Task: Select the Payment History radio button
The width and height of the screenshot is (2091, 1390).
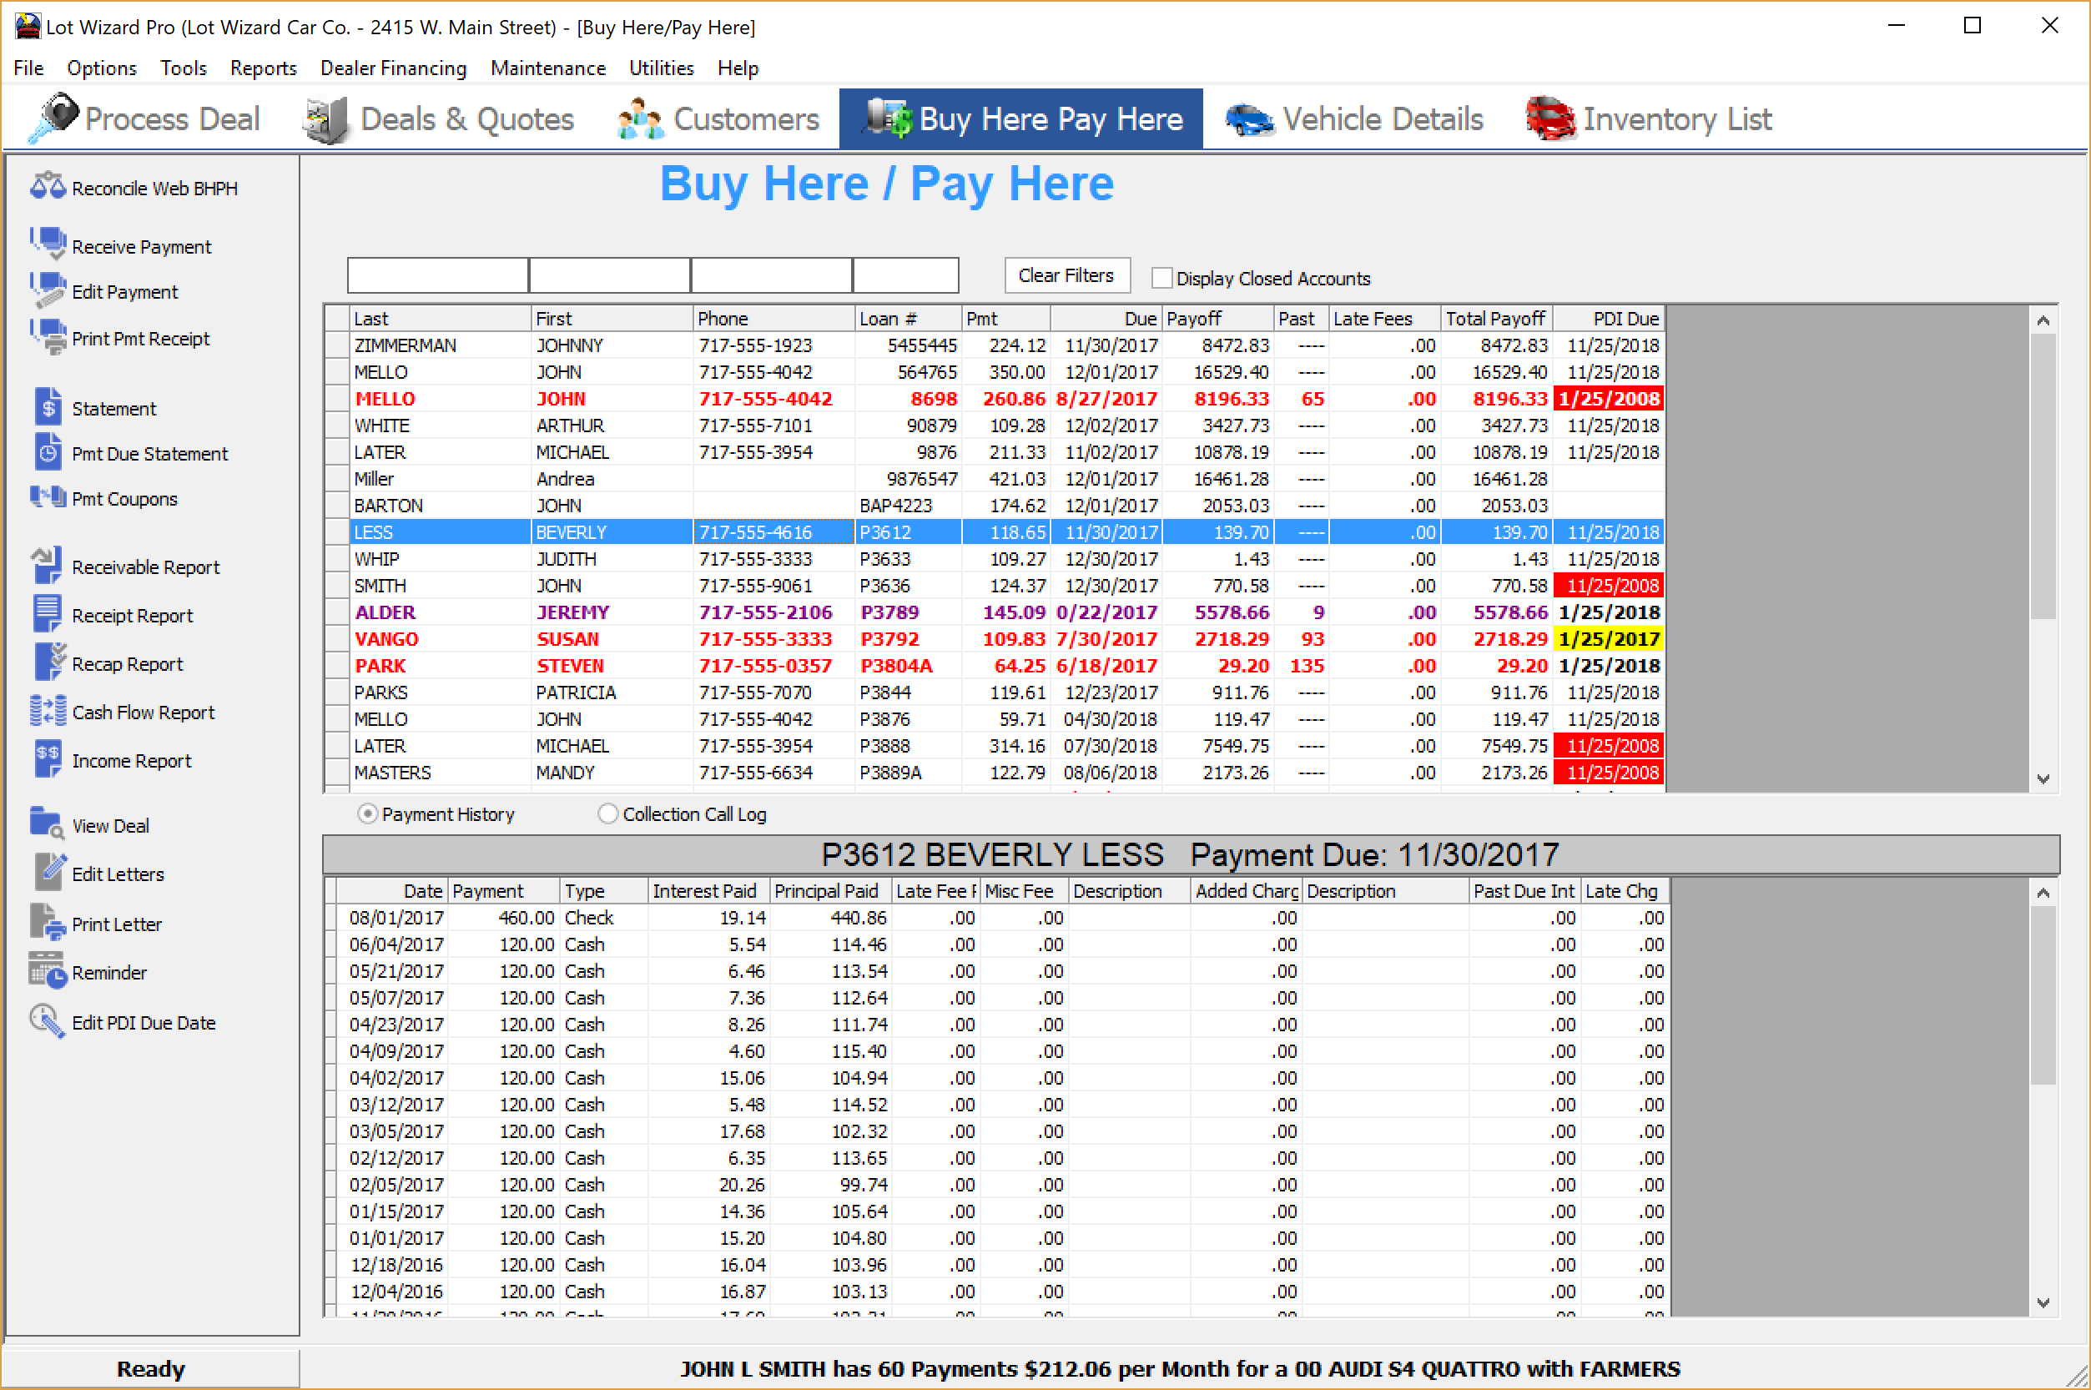Action: pyautogui.click(x=367, y=813)
